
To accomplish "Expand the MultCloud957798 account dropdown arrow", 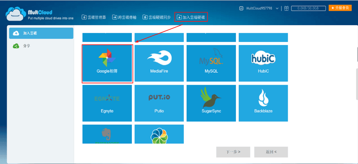I will coord(277,8).
